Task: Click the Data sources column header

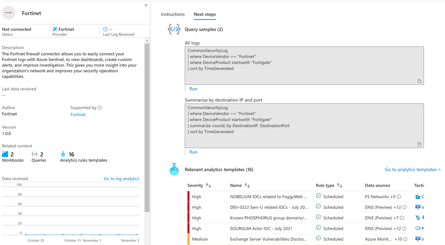Action: click(x=377, y=185)
